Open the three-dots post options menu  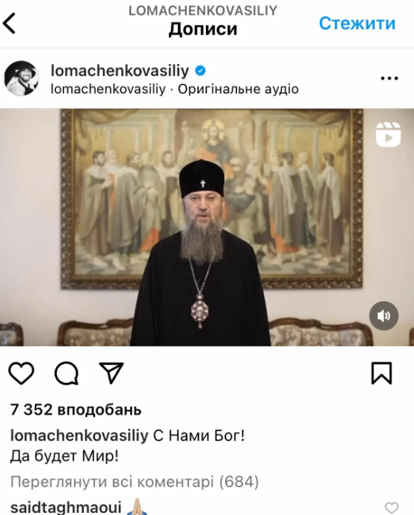point(389,78)
